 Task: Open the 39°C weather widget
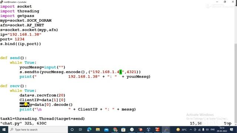coord(181,130)
